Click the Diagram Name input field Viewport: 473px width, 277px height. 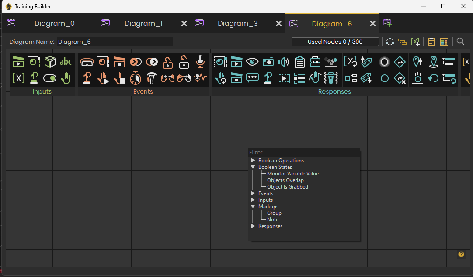[115, 42]
